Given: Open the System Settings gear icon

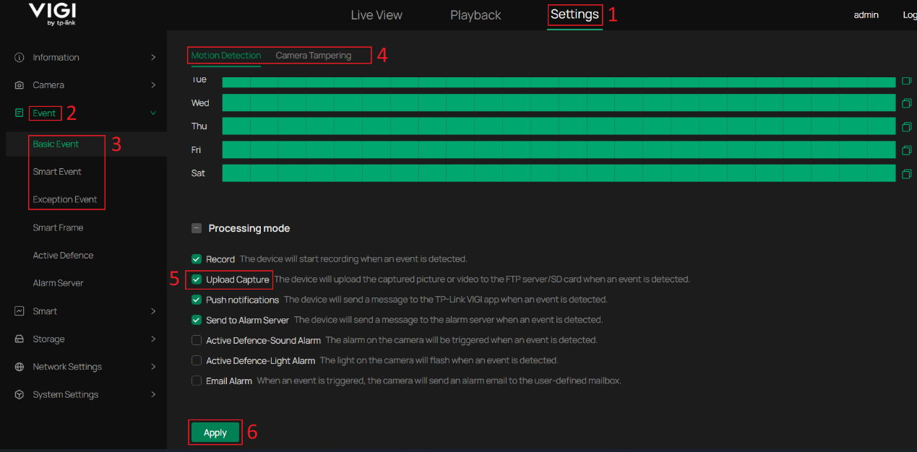Looking at the screenshot, I should (x=17, y=394).
